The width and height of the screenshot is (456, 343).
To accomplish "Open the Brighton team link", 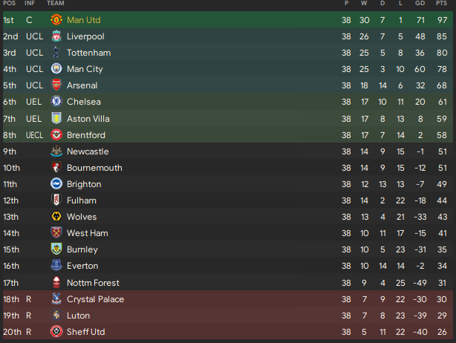I will (x=84, y=184).
